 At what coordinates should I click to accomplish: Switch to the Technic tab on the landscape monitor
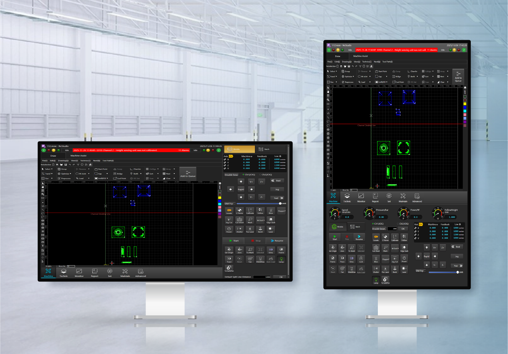pyautogui.click(x=64, y=272)
